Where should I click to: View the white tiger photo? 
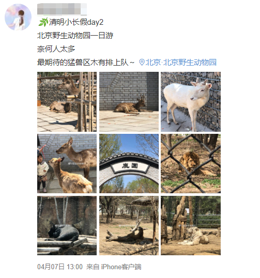click(191, 225)
